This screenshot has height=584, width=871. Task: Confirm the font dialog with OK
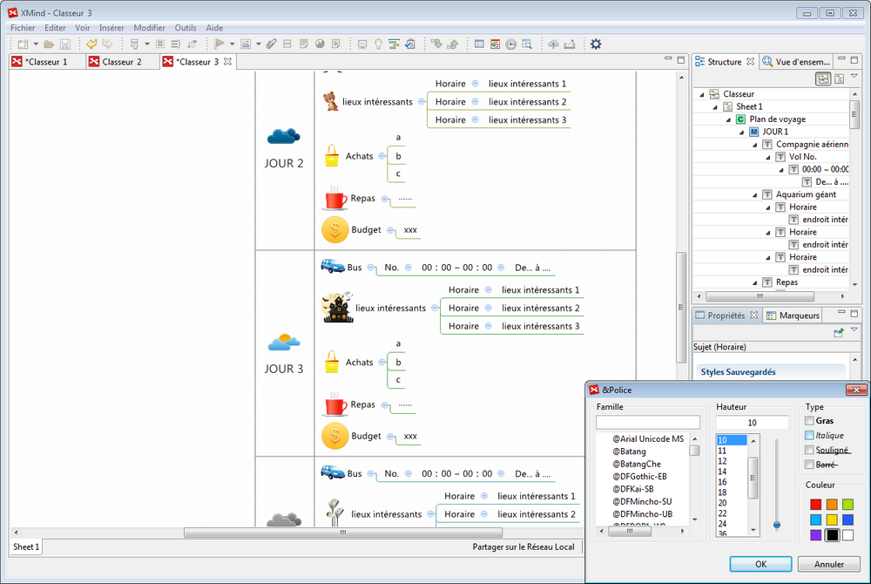pos(761,564)
